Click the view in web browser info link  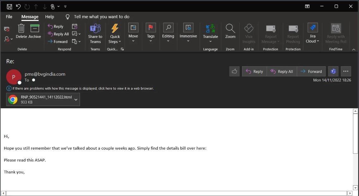coord(83,88)
